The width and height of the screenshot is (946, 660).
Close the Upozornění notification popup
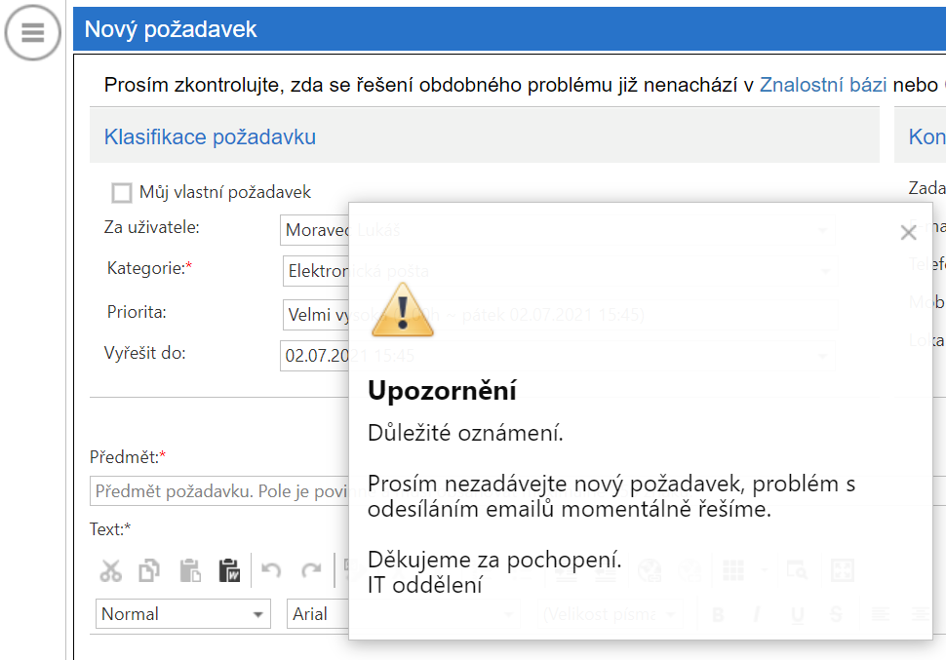908,233
